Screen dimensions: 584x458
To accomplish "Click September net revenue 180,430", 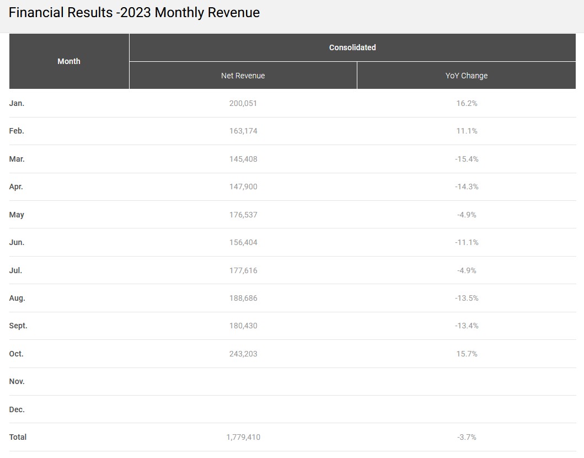I will pyautogui.click(x=243, y=326).
